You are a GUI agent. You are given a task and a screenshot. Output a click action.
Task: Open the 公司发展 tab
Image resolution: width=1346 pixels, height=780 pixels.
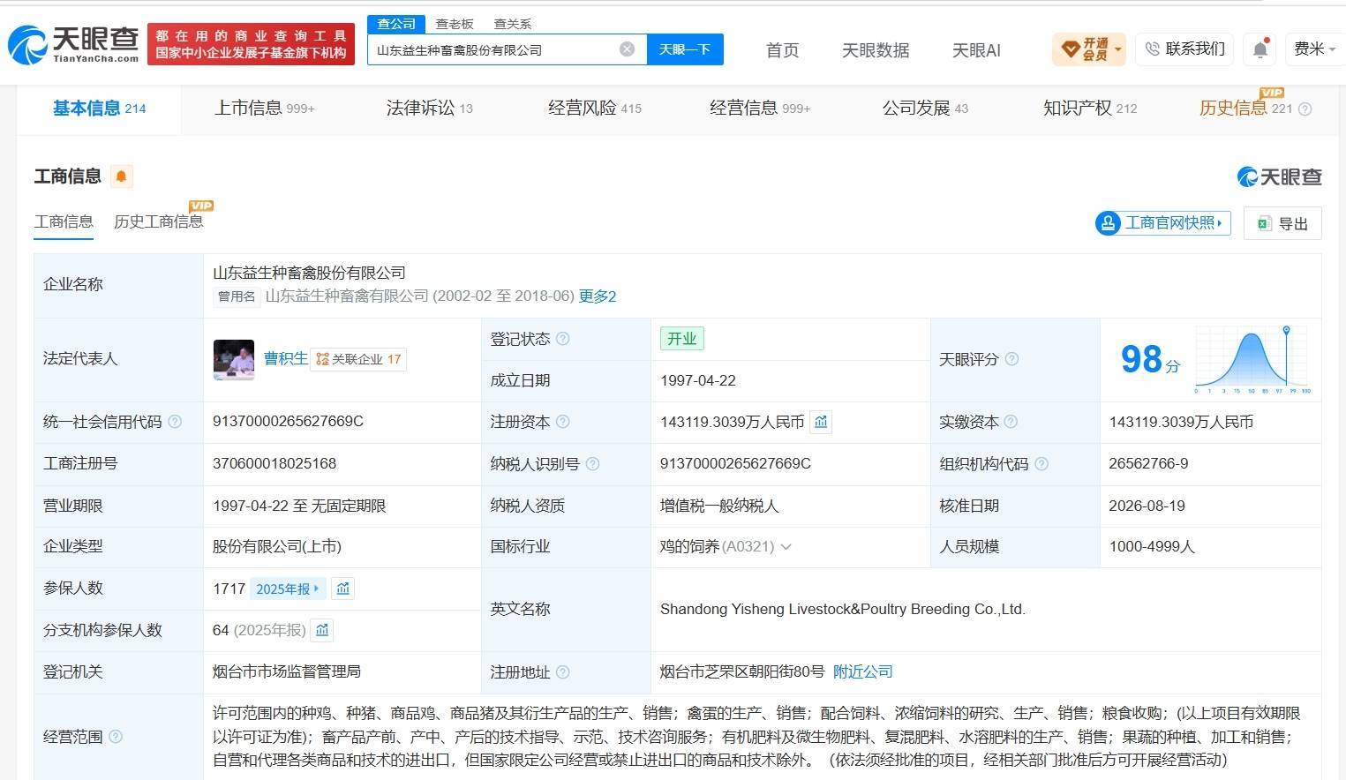click(925, 109)
